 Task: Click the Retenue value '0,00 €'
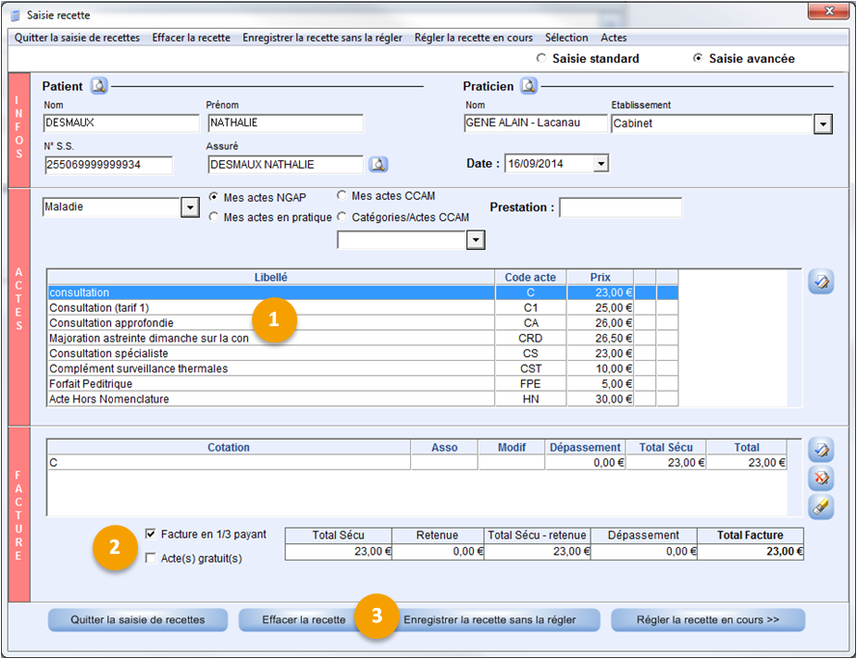438,551
